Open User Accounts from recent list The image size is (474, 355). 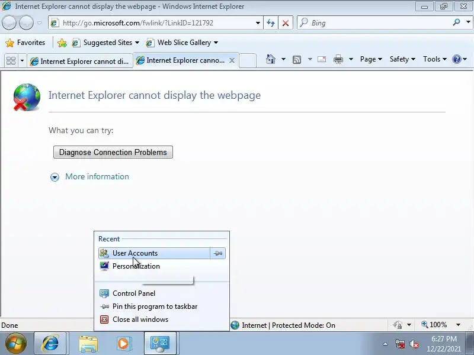point(154,253)
